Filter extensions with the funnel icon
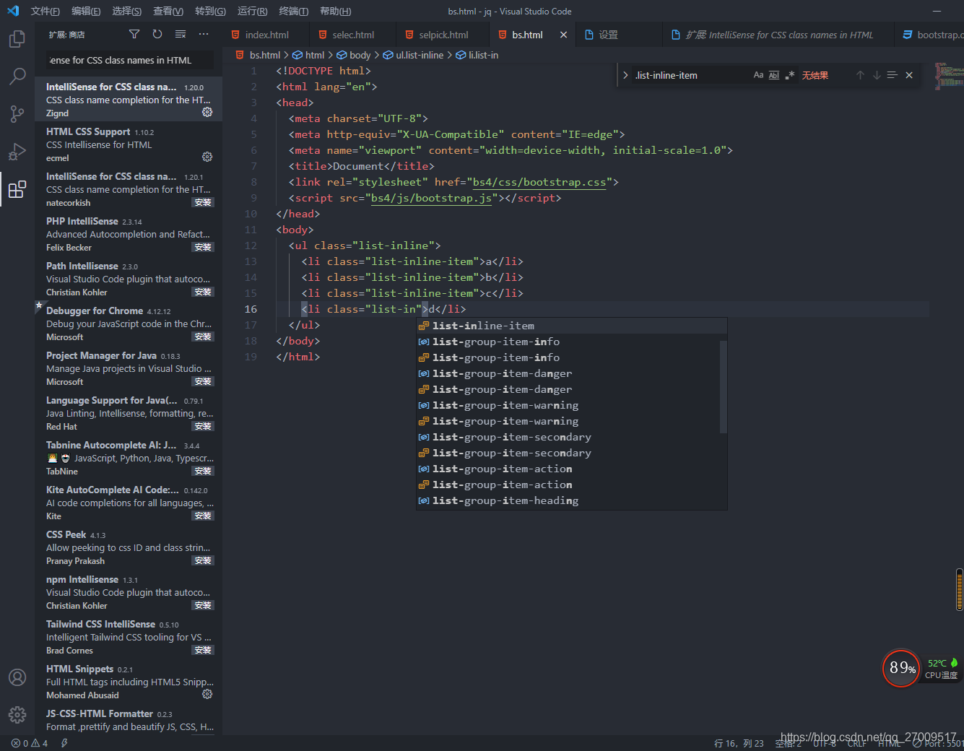Image resolution: width=964 pixels, height=751 pixels. 134,34
